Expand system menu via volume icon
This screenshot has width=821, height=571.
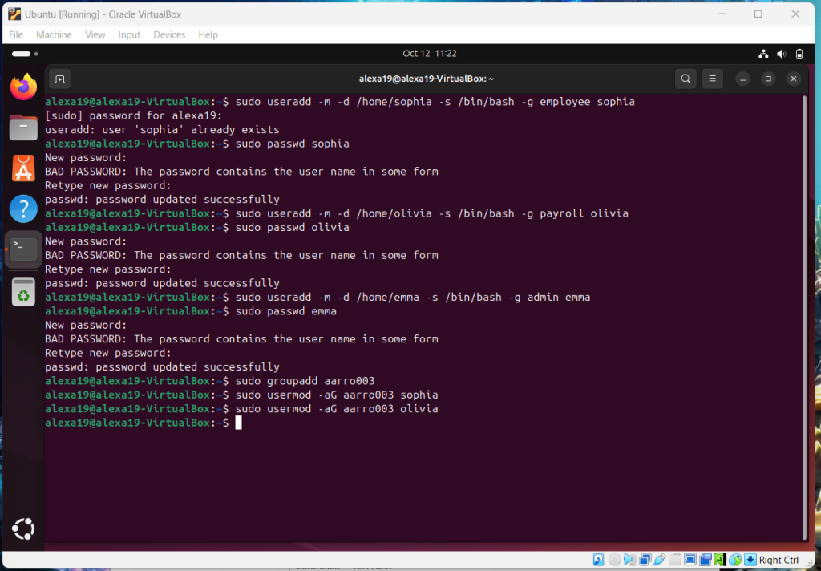pos(781,54)
